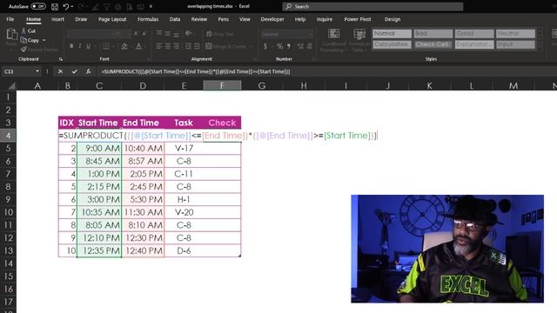Open the Format as Table menu

pyautogui.click(x=359, y=41)
